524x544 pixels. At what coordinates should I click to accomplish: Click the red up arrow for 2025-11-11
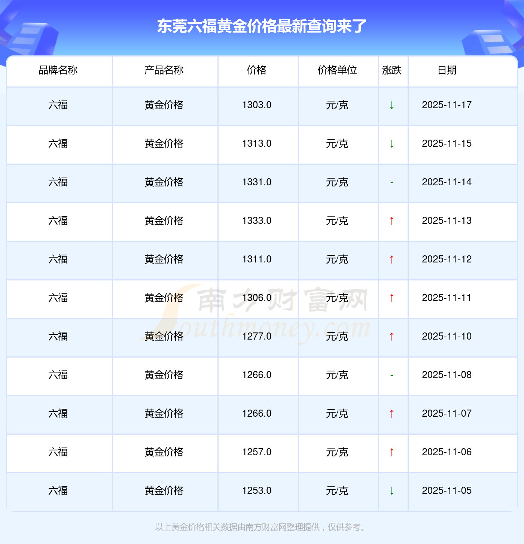click(392, 298)
